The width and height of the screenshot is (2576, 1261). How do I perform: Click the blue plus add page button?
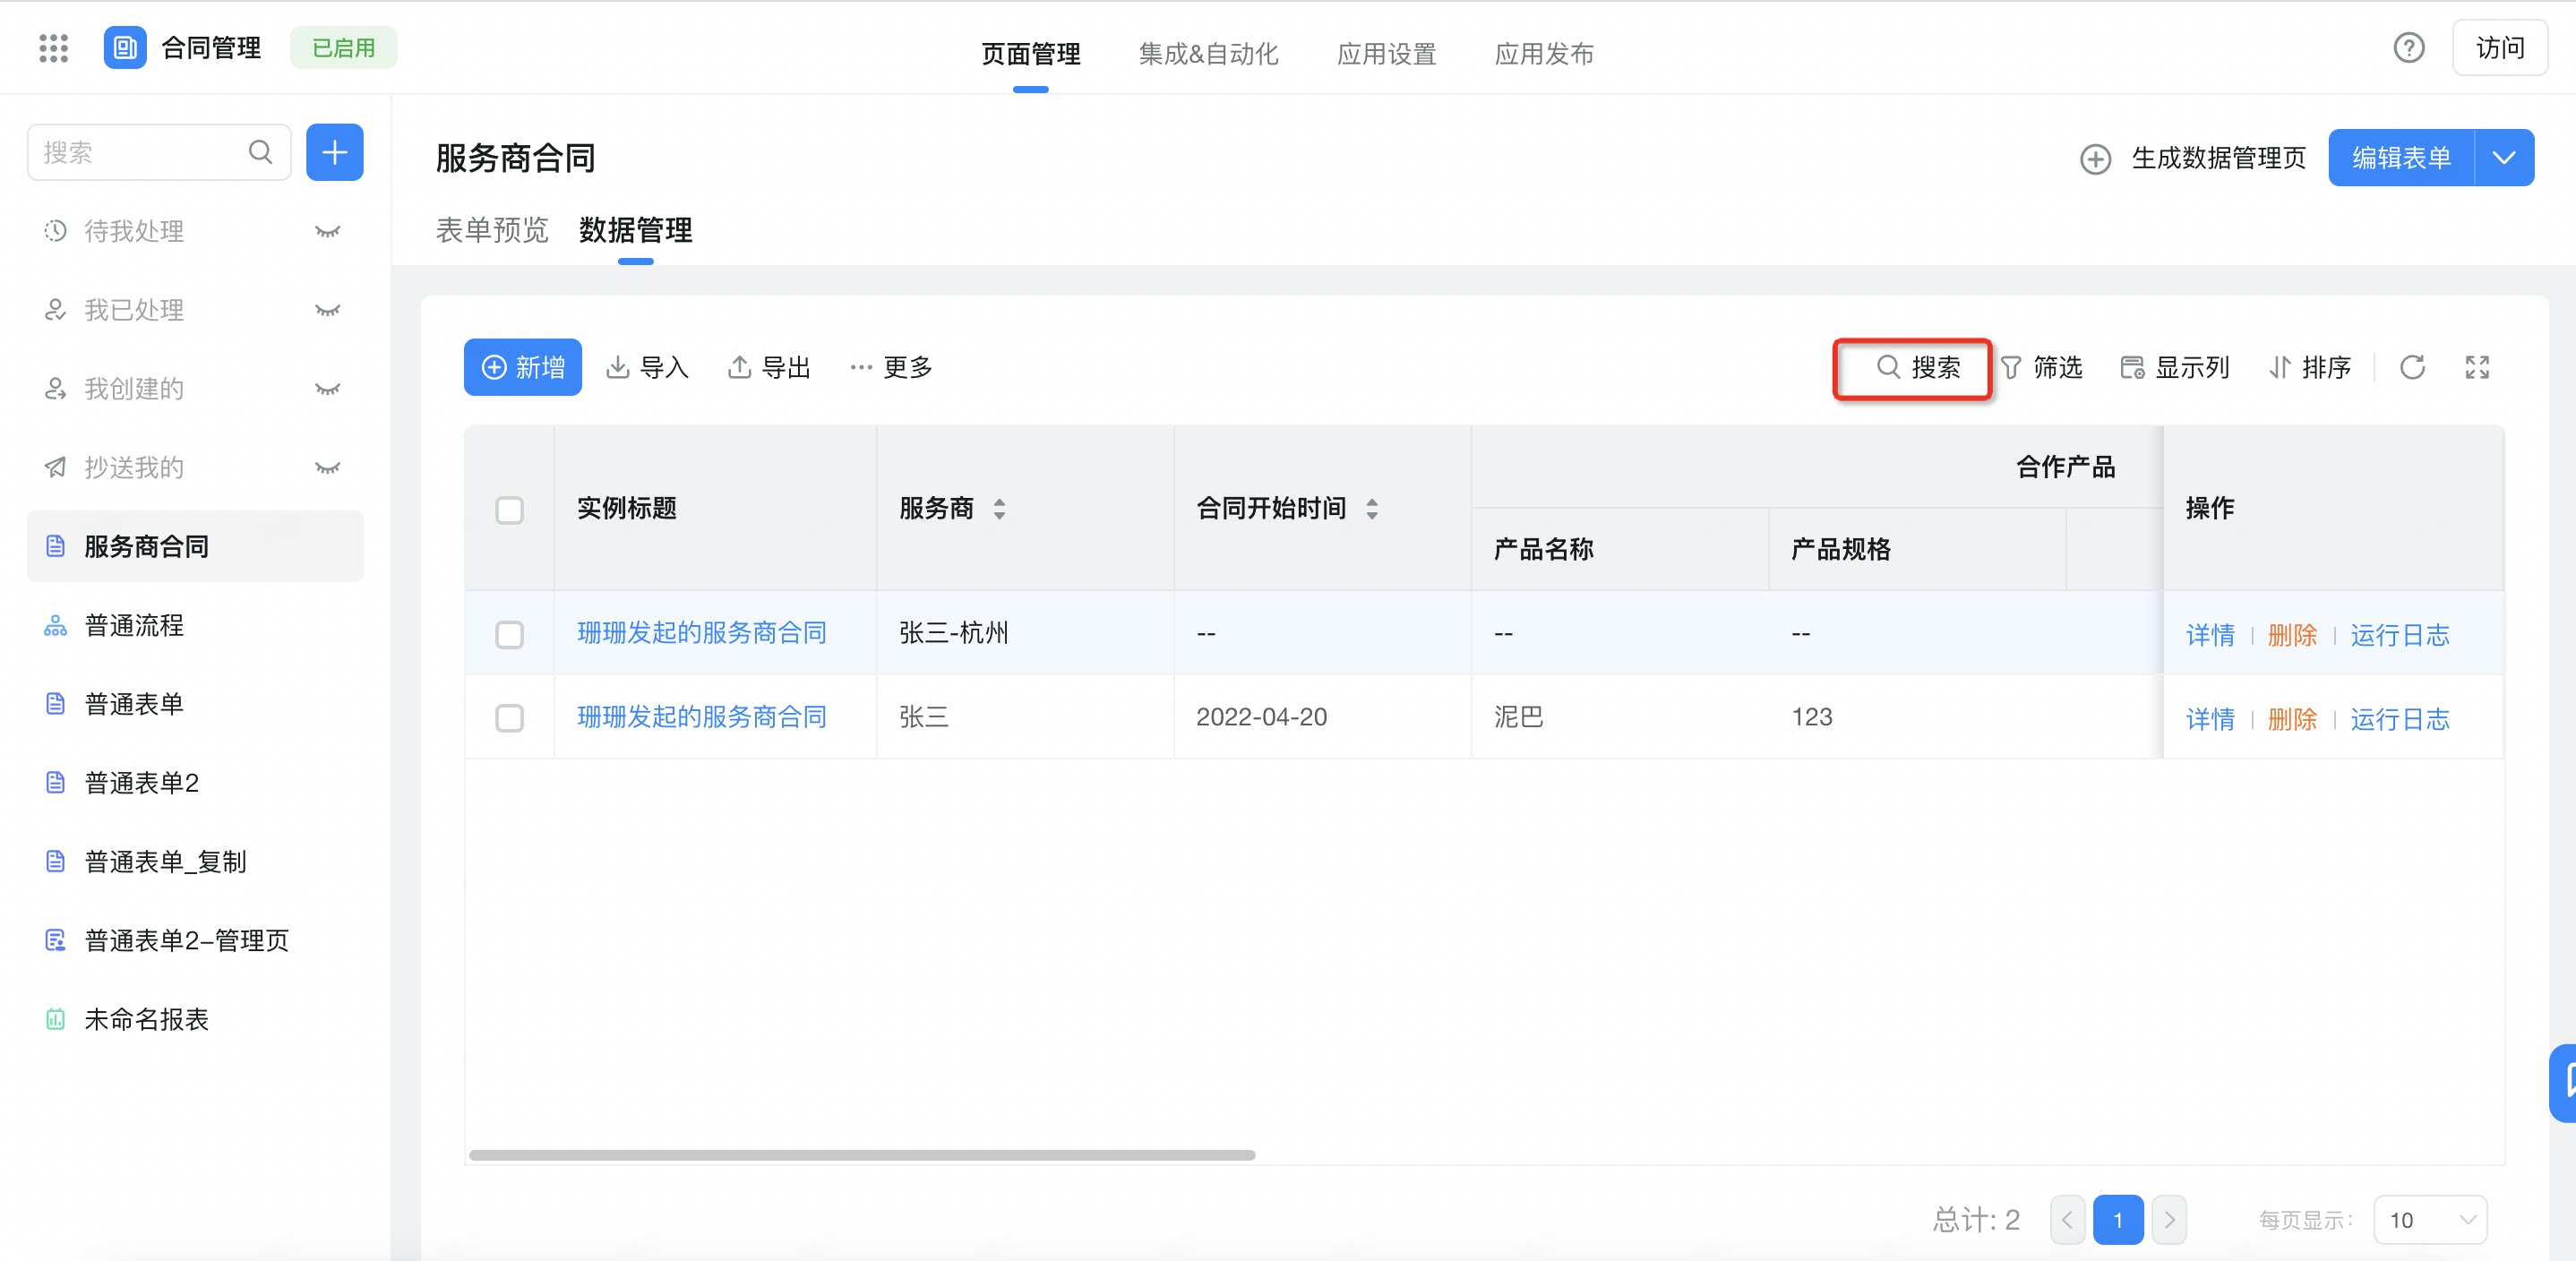[334, 152]
